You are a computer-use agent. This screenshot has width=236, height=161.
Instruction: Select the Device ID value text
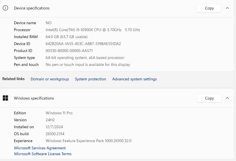point(83,44)
